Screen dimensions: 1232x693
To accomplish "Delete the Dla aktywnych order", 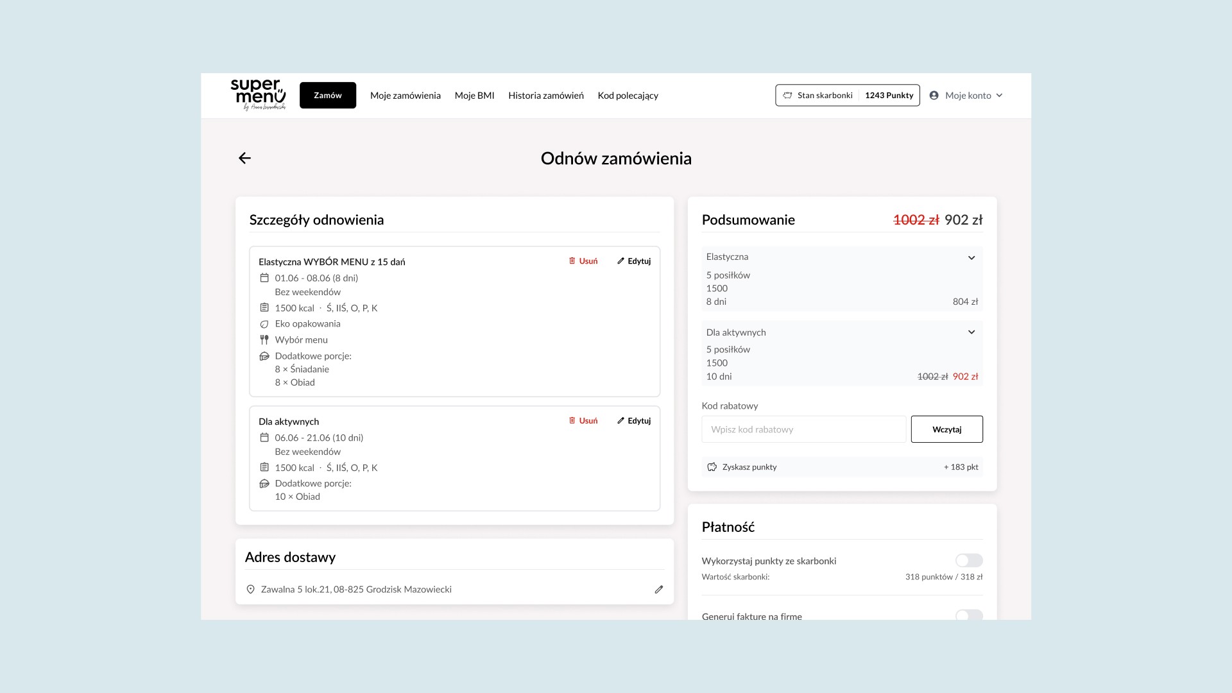I will 583,421.
